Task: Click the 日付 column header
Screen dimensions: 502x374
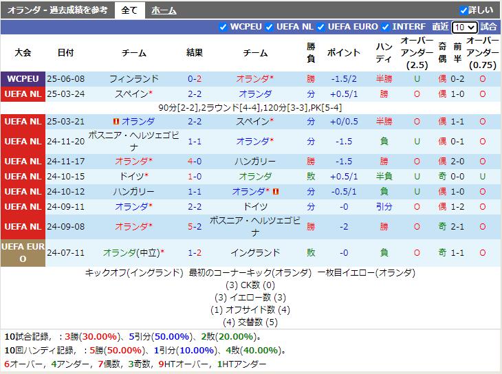Action: 65,52
